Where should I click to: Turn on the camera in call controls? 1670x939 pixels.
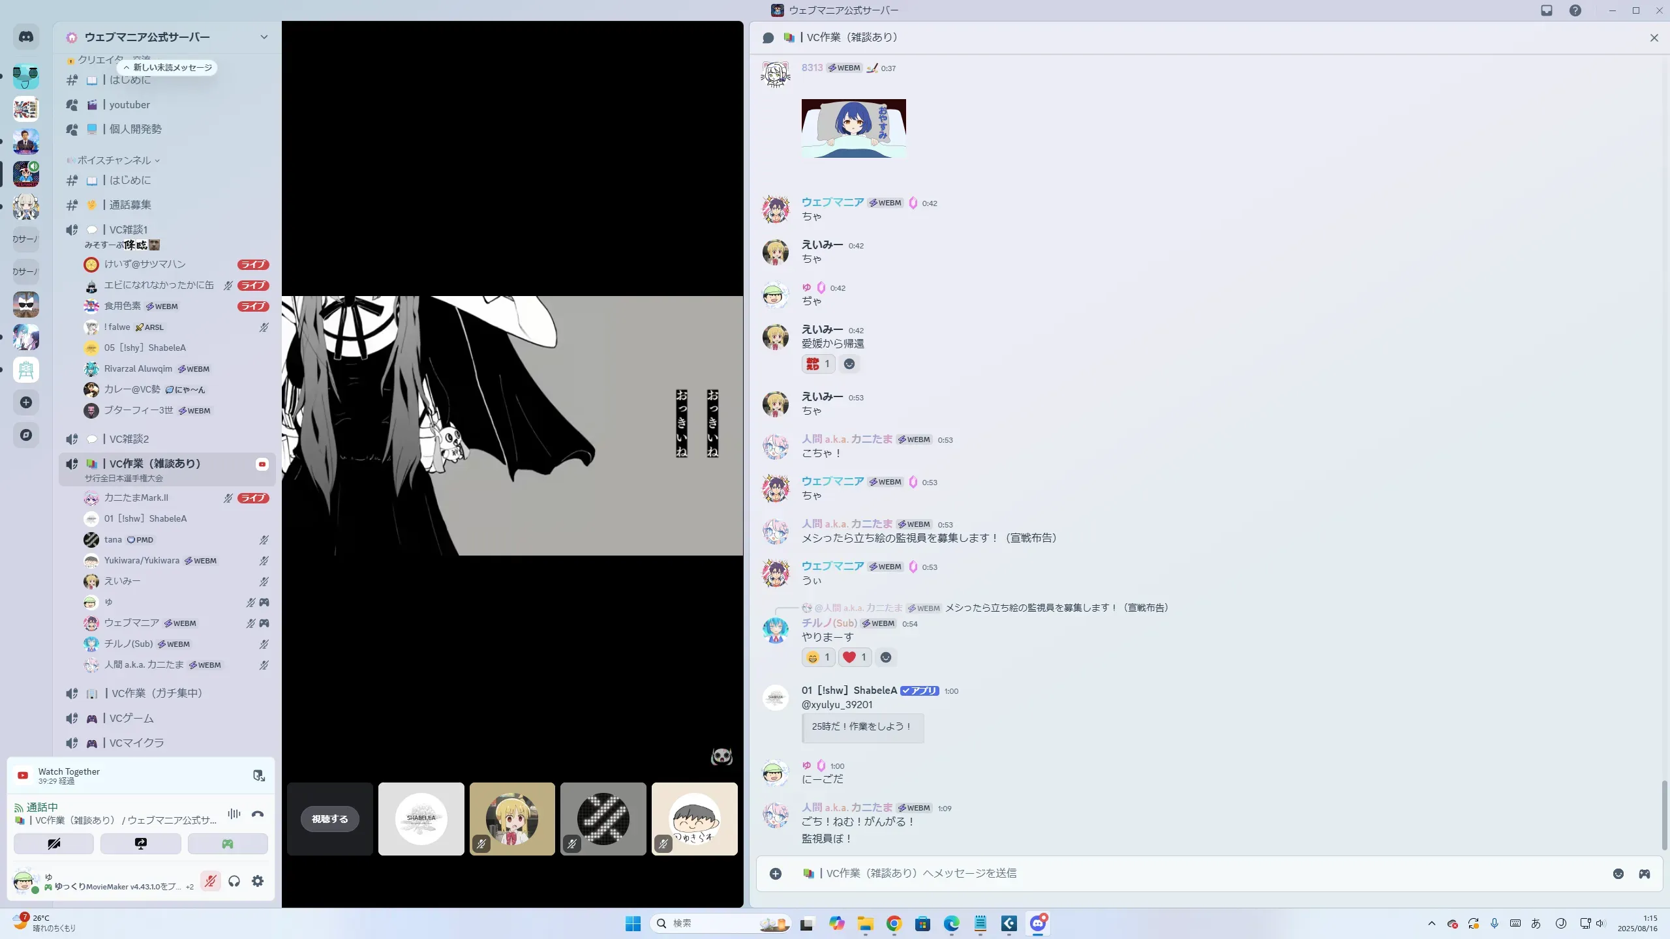pyautogui.click(x=54, y=844)
